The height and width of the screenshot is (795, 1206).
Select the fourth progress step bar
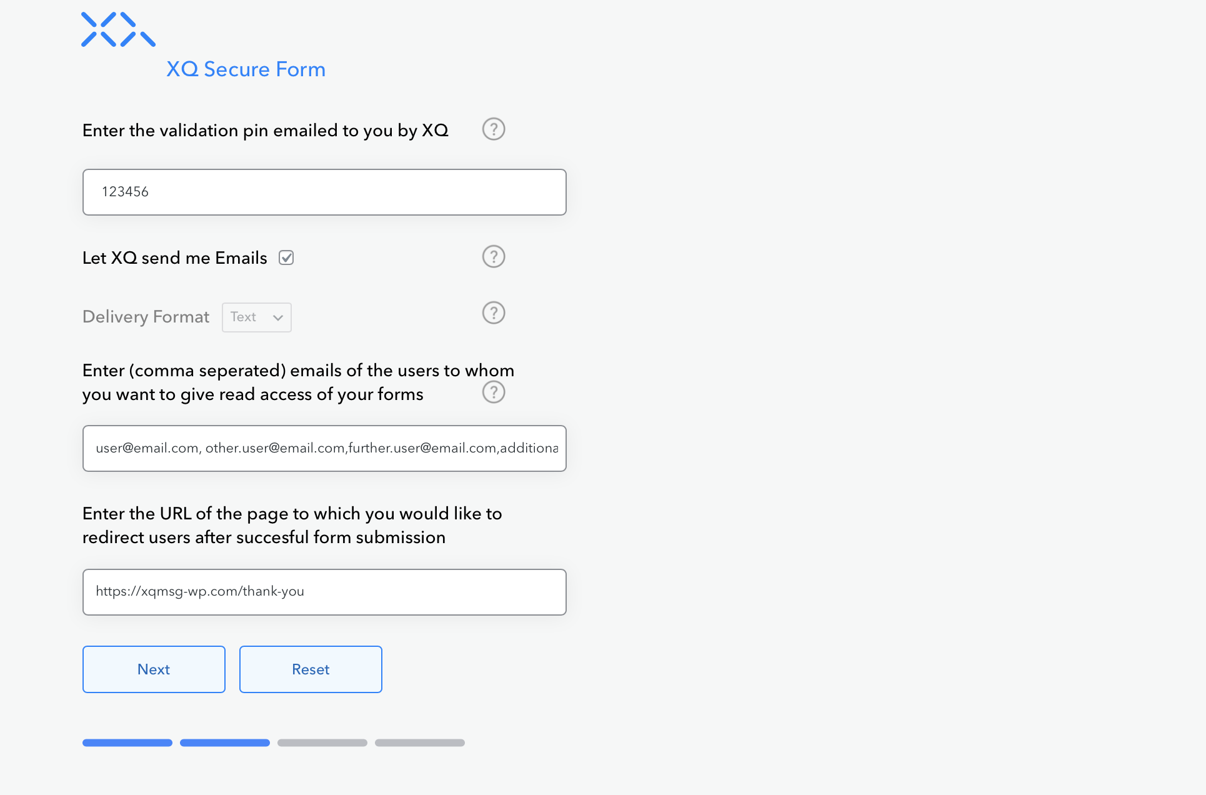pos(420,742)
